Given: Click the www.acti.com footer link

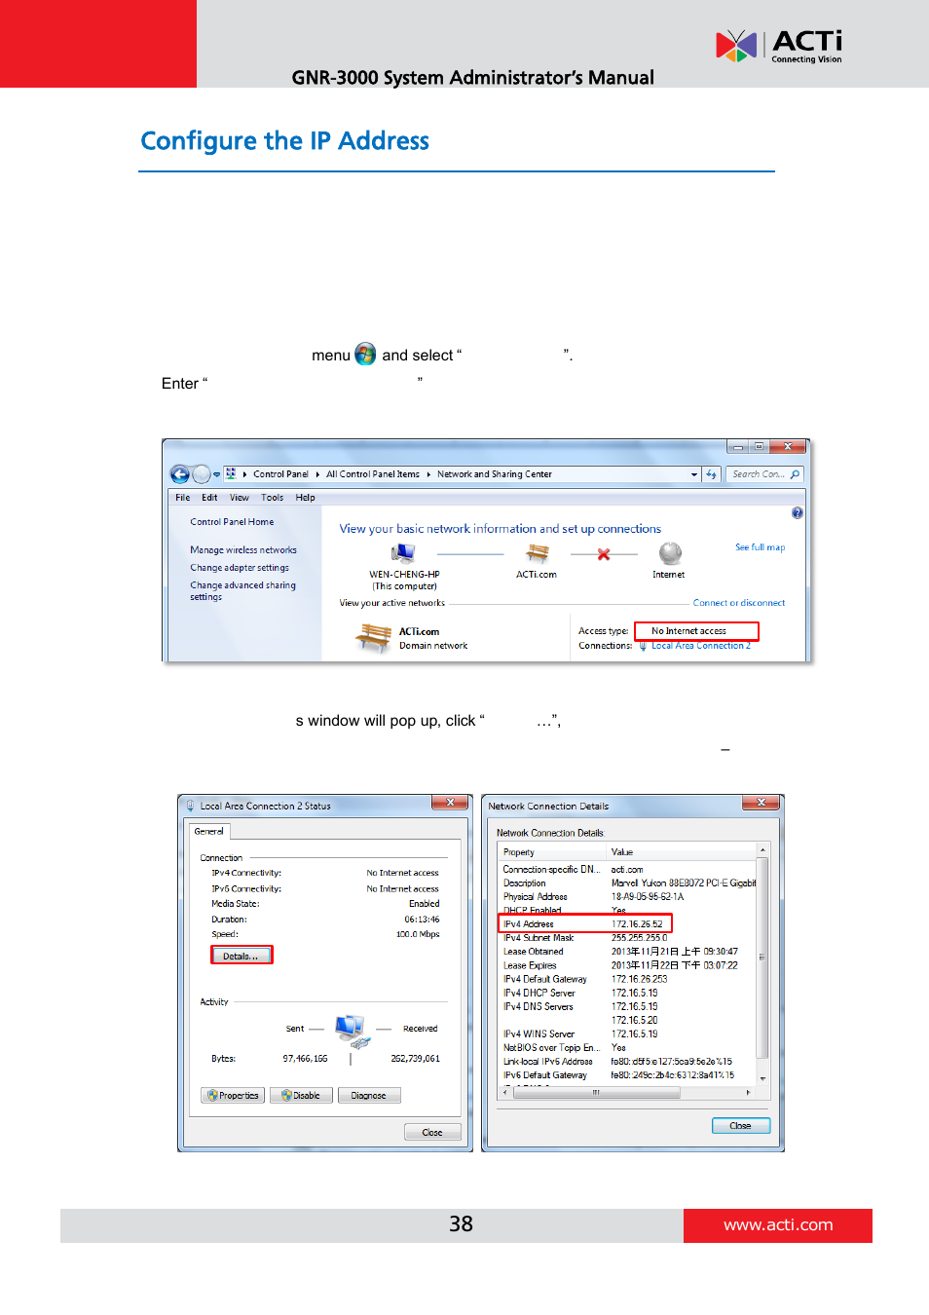Looking at the screenshot, I should click(x=778, y=1225).
